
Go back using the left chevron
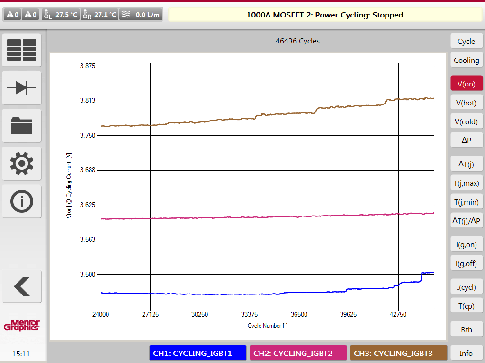click(22, 286)
